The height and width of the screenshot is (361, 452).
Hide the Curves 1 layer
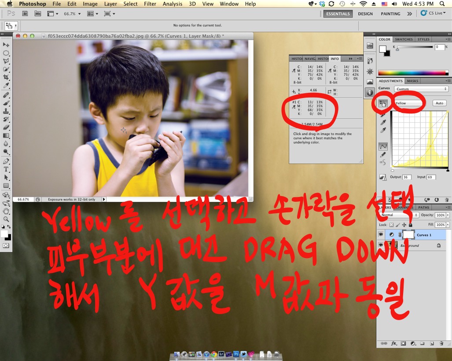pyautogui.click(x=381, y=235)
